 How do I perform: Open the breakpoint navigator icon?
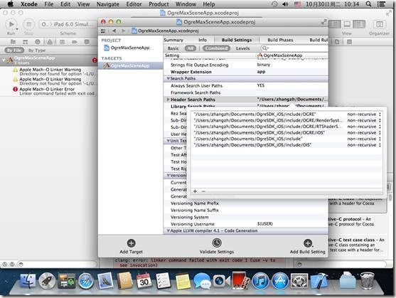74,42
